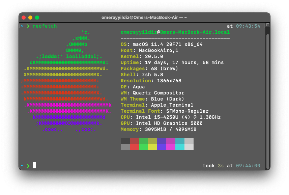Click the teal swatch in top row
The width and height of the screenshot is (289, 195).
(x=180, y=141)
